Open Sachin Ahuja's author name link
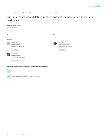The image size is (106, 137). [61, 42]
